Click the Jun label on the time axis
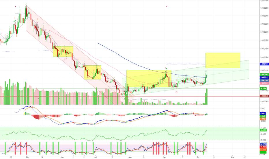 (x=62, y=157)
